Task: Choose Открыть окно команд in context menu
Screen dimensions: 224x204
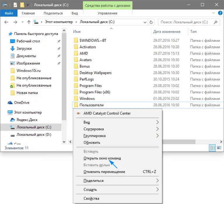Action: point(118,158)
